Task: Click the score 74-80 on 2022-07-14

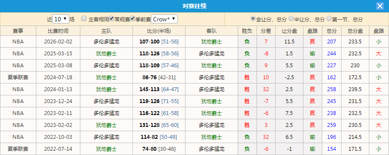Action: click(150, 149)
